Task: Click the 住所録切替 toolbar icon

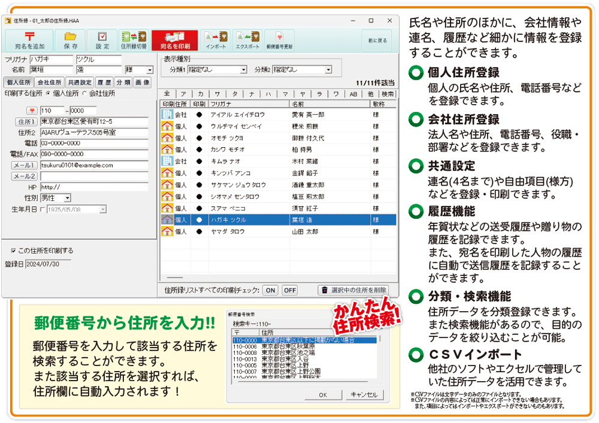Action: point(134,40)
